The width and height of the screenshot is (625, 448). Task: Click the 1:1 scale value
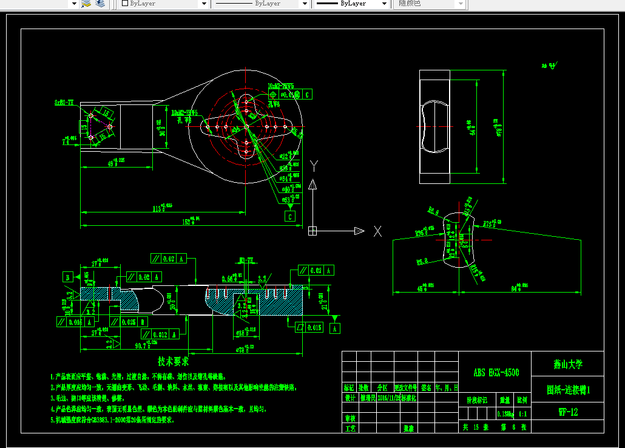pyautogui.click(x=522, y=414)
